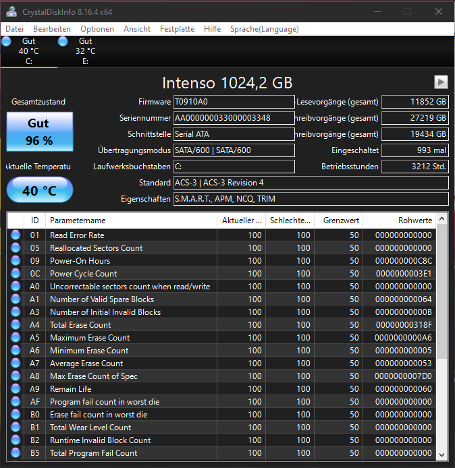
Task: Select drive E: status orb icon
Action: pos(63,42)
